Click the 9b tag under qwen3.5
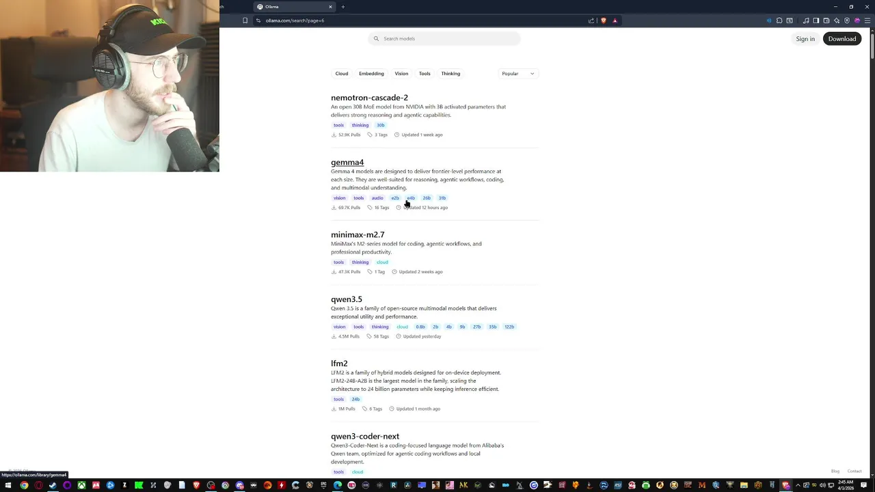 (462, 327)
